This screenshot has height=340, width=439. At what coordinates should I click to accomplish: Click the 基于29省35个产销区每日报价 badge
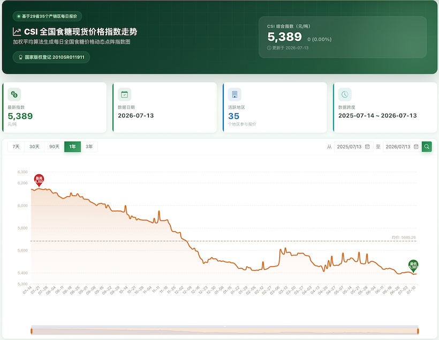click(47, 16)
